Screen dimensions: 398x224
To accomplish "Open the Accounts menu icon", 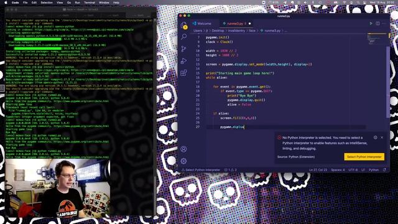I will [x=184, y=149].
